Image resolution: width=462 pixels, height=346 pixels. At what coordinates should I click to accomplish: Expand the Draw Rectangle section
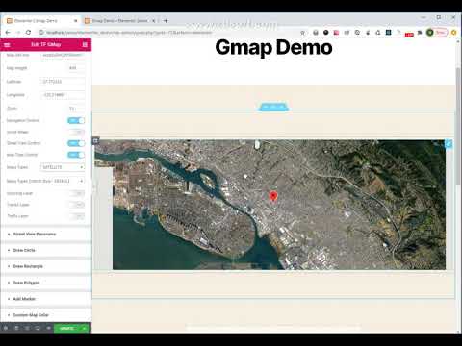click(46, 266)
